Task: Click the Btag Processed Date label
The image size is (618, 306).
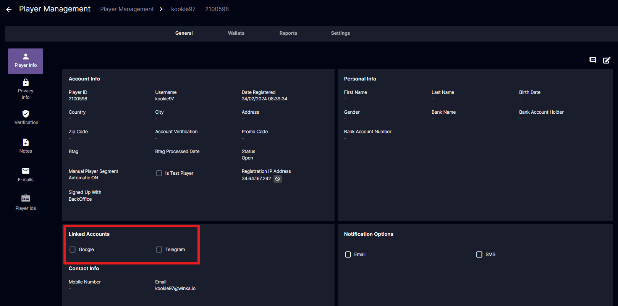Action: click(177, 151)
